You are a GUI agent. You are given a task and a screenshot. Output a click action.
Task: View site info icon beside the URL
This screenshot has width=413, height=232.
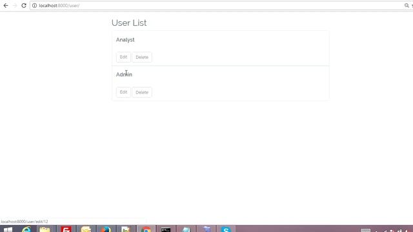coord(34,6)
